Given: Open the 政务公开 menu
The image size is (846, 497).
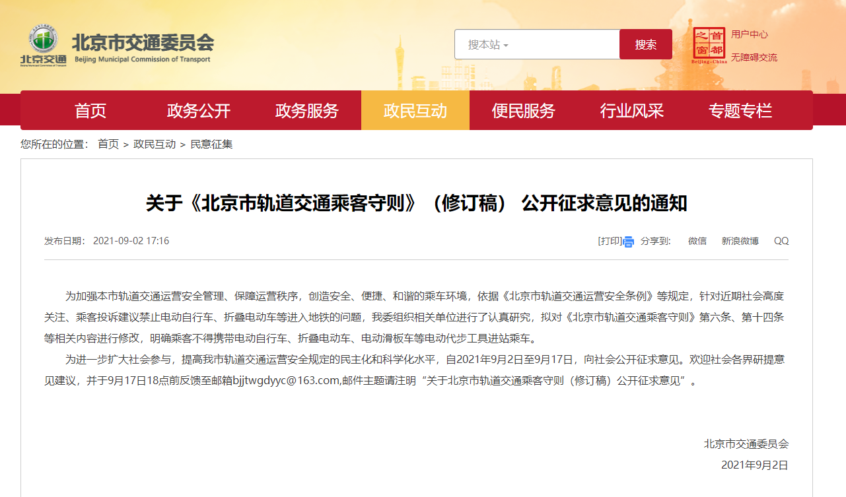Looking at the screenshot, I should [x=198, y=110].
